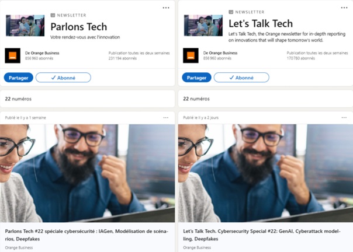Click '22 numéros' in Parlons Tech column

coord(18,99)
